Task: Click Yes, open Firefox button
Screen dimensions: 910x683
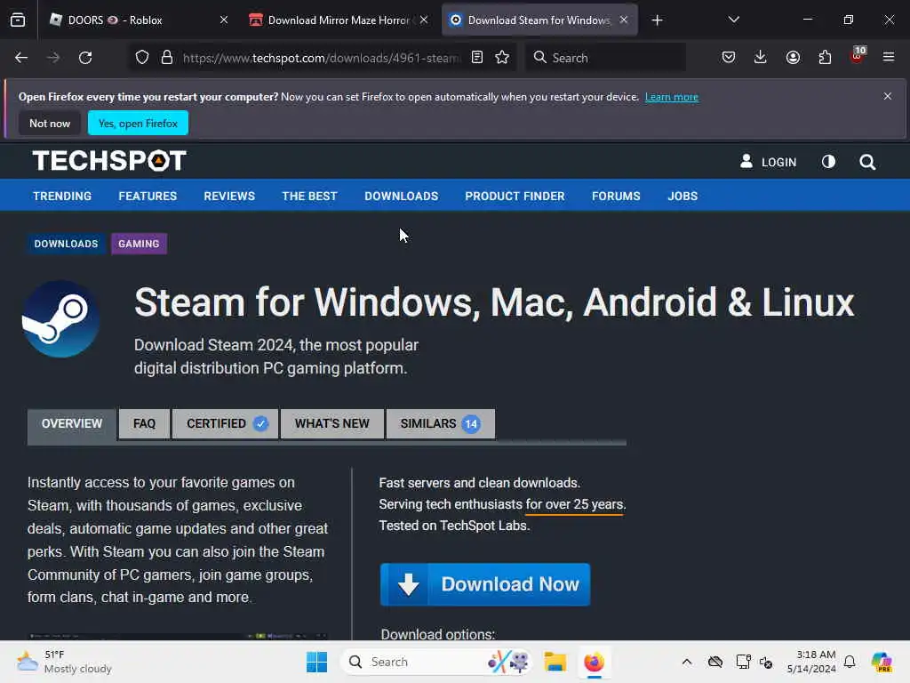Action: click(138, 123)
